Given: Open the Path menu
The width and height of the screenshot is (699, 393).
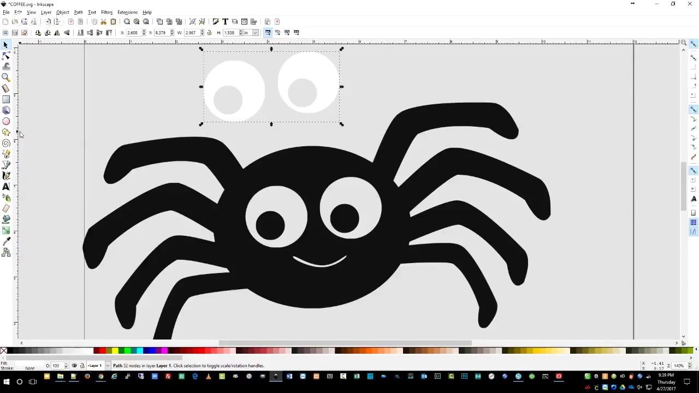Looking at the screenshot, I should [x=78, y=12].
